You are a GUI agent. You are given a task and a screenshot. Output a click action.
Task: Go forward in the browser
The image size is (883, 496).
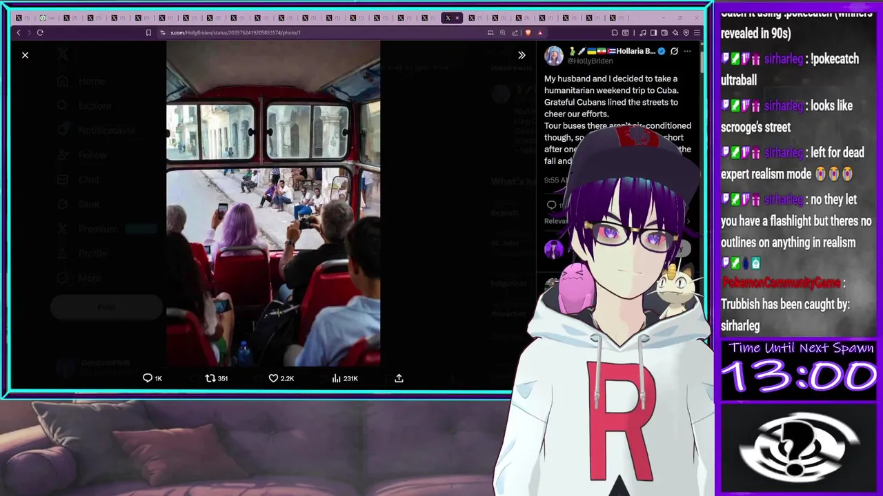point(29,32)
